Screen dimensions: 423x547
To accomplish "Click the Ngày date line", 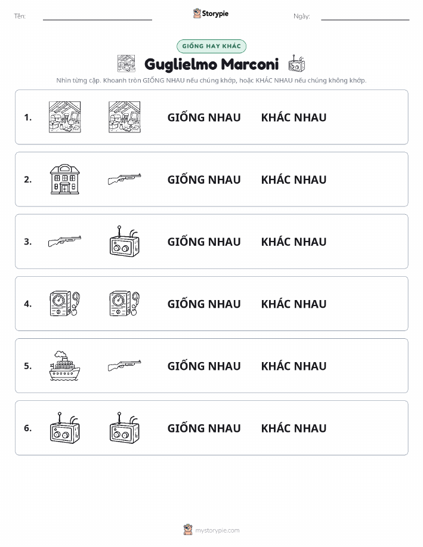I will tap(365, 17).
